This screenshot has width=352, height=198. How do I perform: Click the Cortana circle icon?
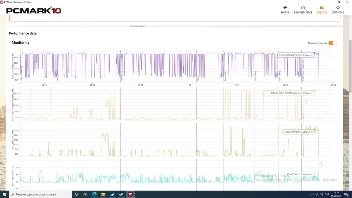tap(76, 194)
